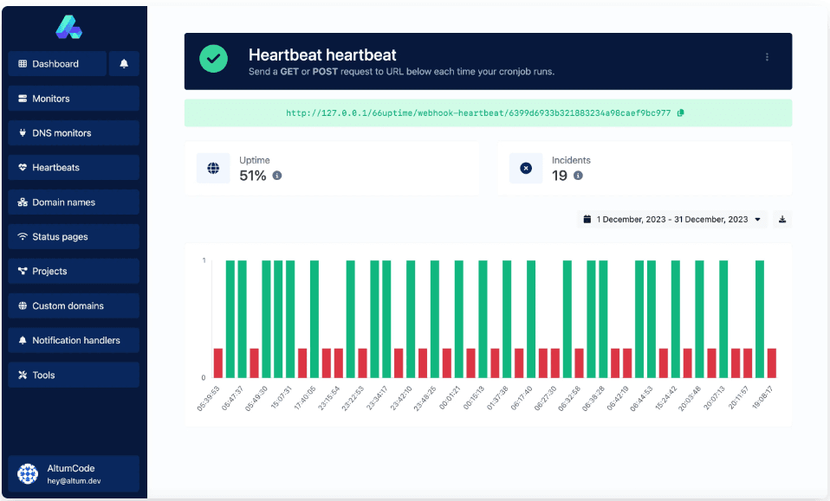Click the Uptime info icon
Image resolution: width=830 pixels, height=501 pixels.
(x=277, y=176)
